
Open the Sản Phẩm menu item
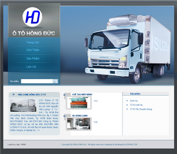pos(33,59)
